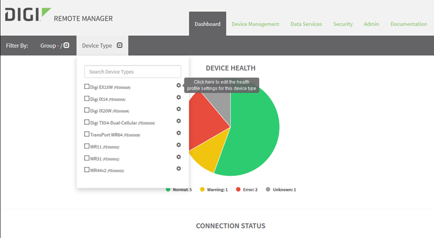Click the Digi TX54-Dual-Cellular label text

coord(113,123)
